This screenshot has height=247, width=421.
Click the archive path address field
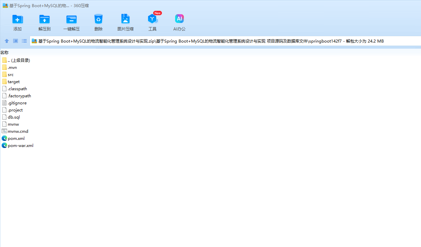225,41
